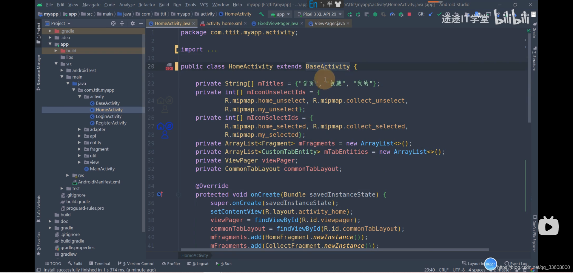The width and height of the screenshot is (573, 273).
Task: Toggle the import block fold marker
Action: (x=176, y=49)
